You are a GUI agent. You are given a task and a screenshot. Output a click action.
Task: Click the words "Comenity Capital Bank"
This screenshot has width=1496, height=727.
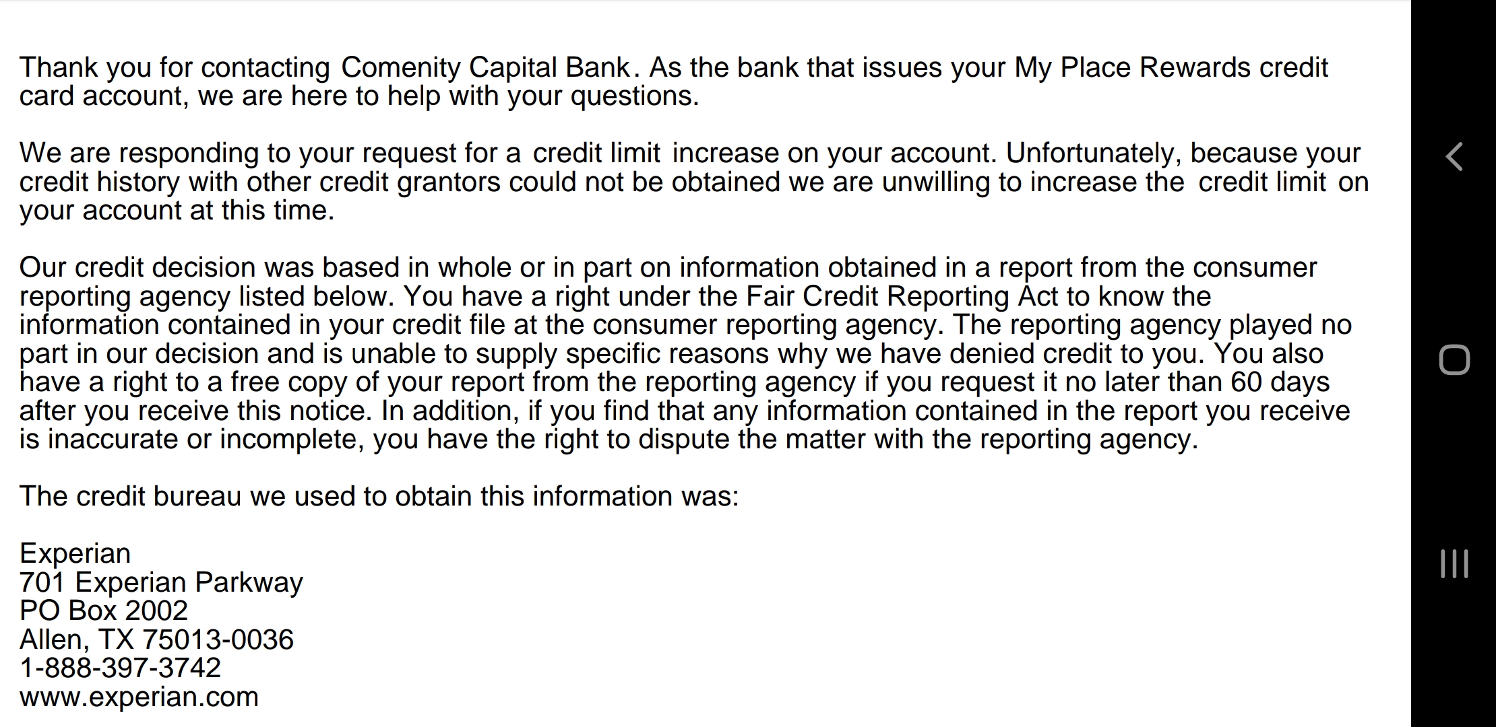coord(485,67)
